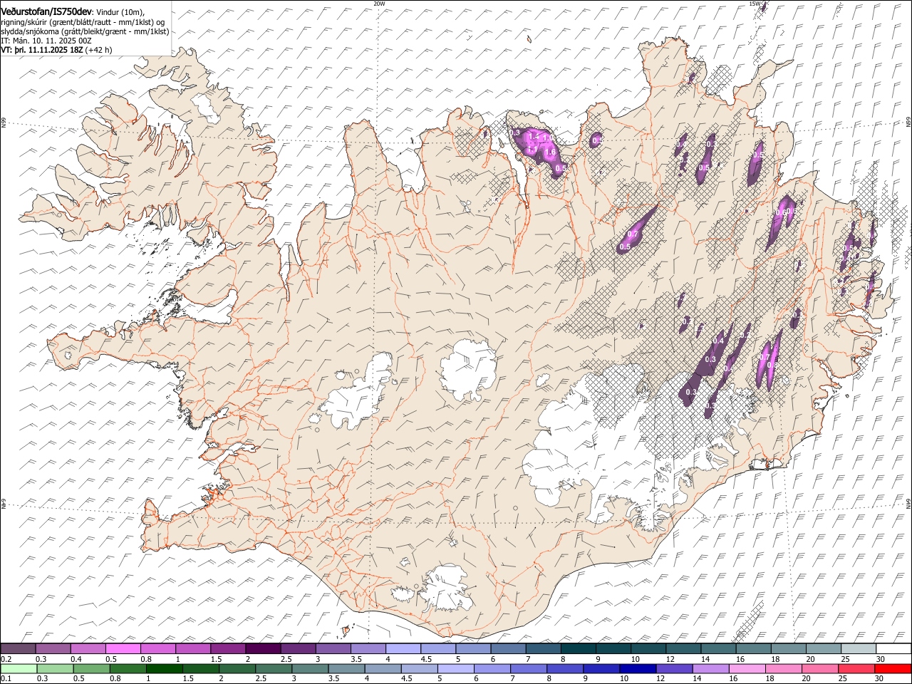Screen dimensions: 912x684
Task: Pick white swatch at 30 in top scale
Action: pos(893,649)
